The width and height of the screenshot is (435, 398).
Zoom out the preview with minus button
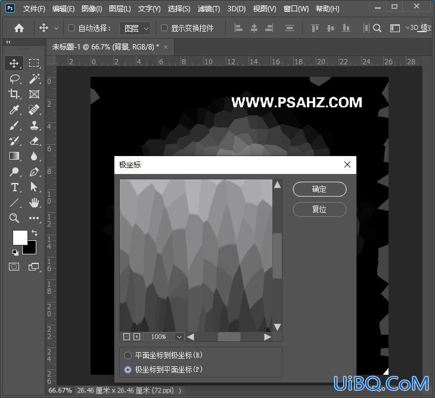pos(126,337)
